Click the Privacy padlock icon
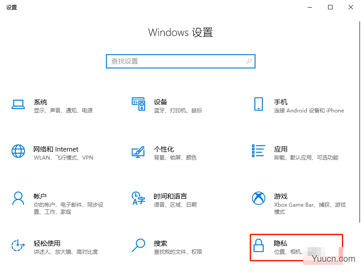 (259, 245)
